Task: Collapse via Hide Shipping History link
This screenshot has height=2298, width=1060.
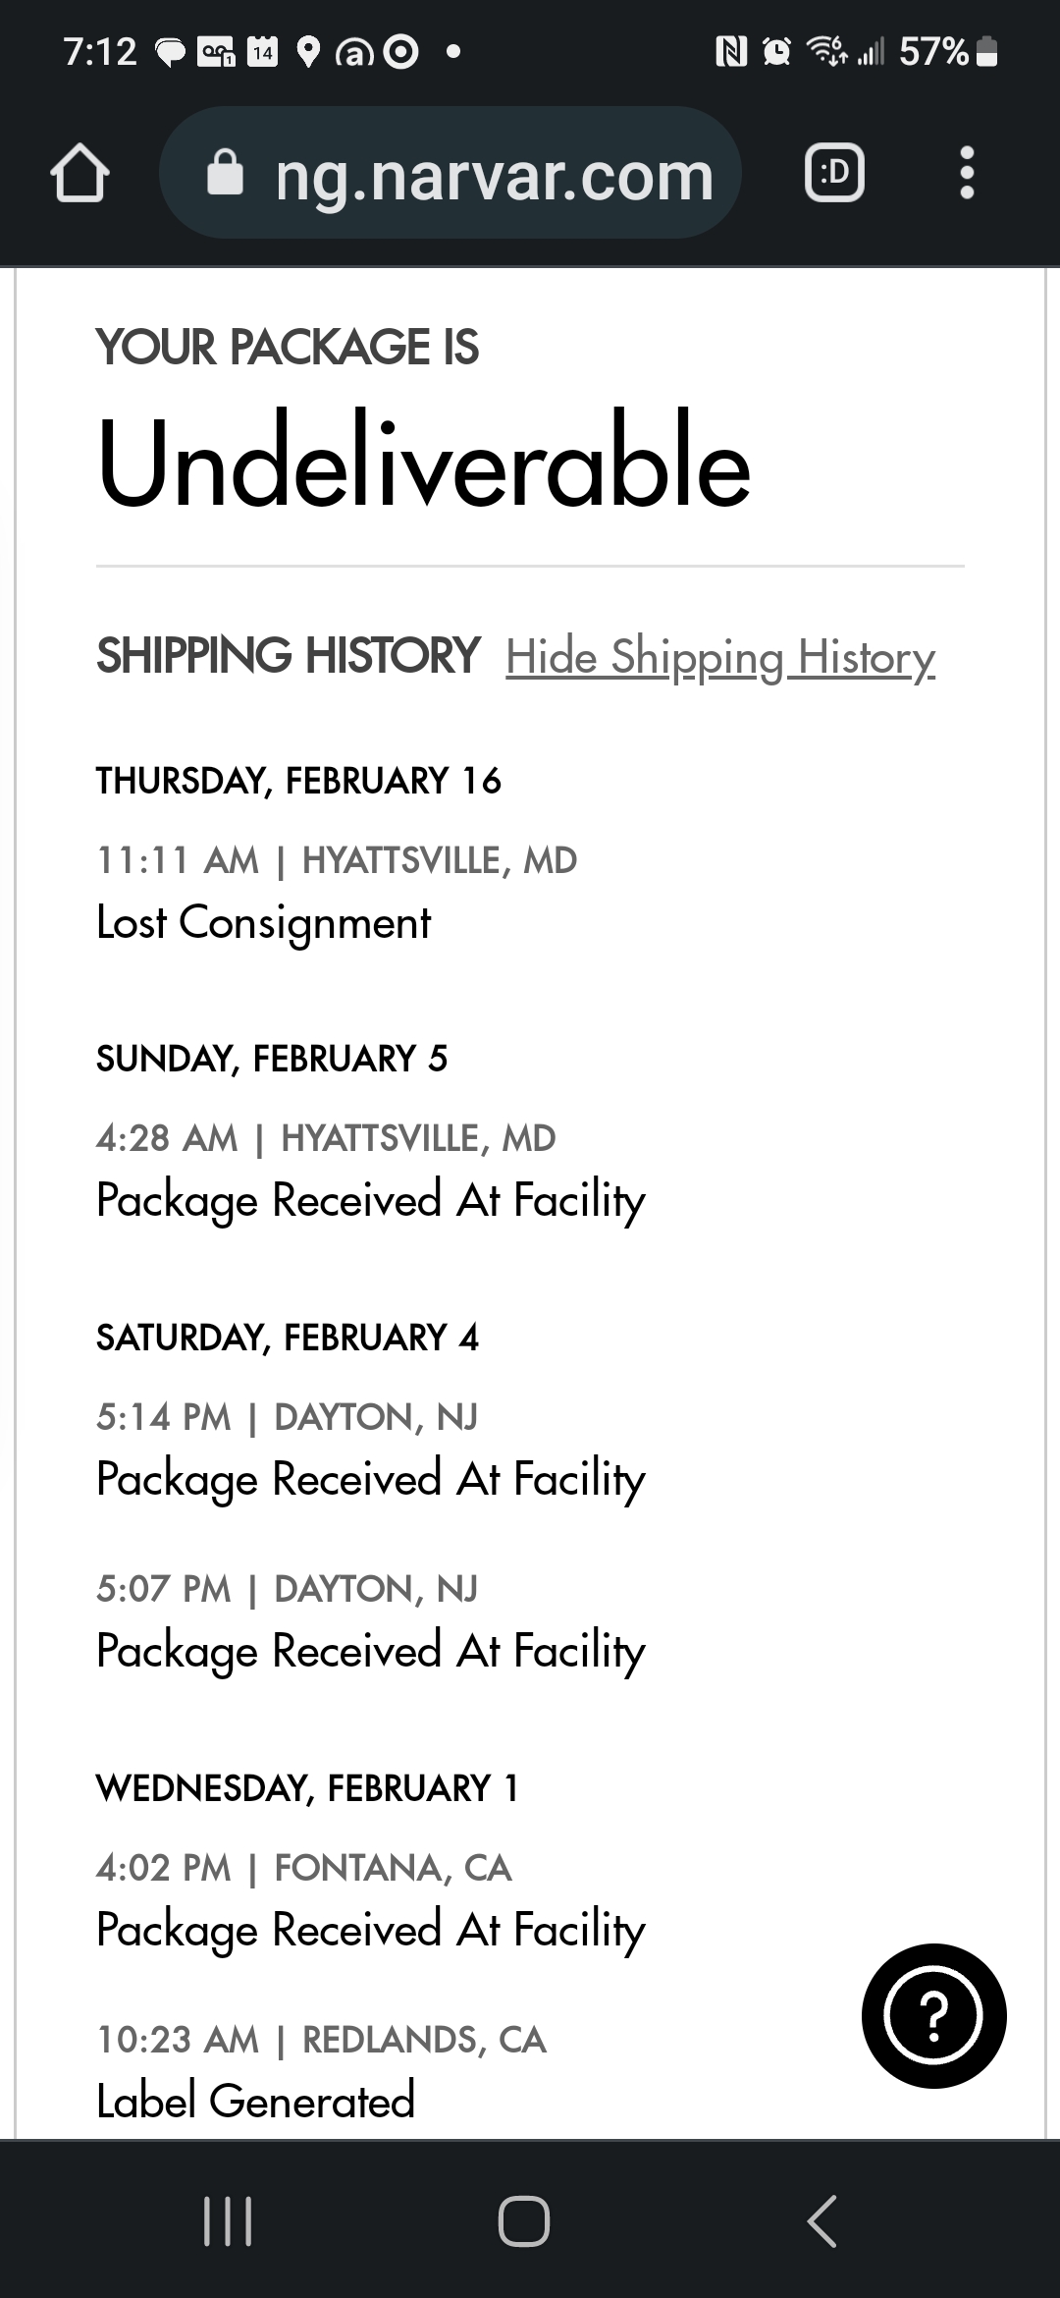Action: tap(719, 657)
